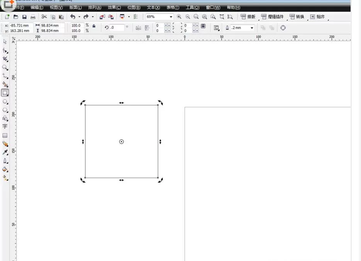This screenshot has width=361, height=261.
Task: Click the Mirror vertically button
Action: point(147,28)
